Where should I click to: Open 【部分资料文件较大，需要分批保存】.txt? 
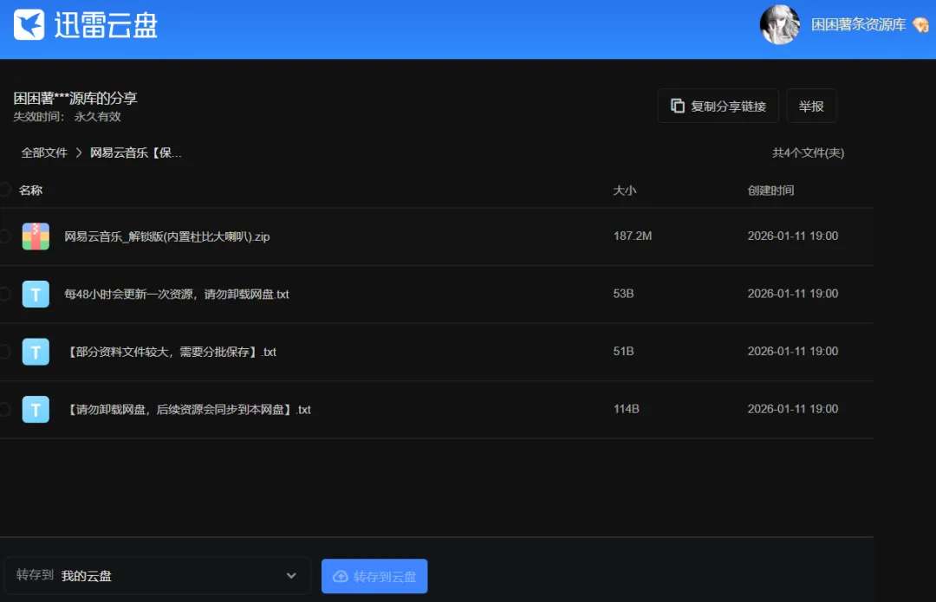tap(170, 352)
